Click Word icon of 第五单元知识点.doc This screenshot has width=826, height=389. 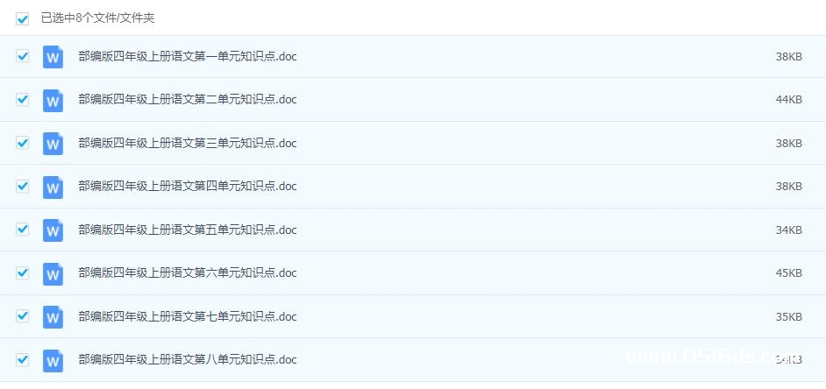tap(53, 230)
